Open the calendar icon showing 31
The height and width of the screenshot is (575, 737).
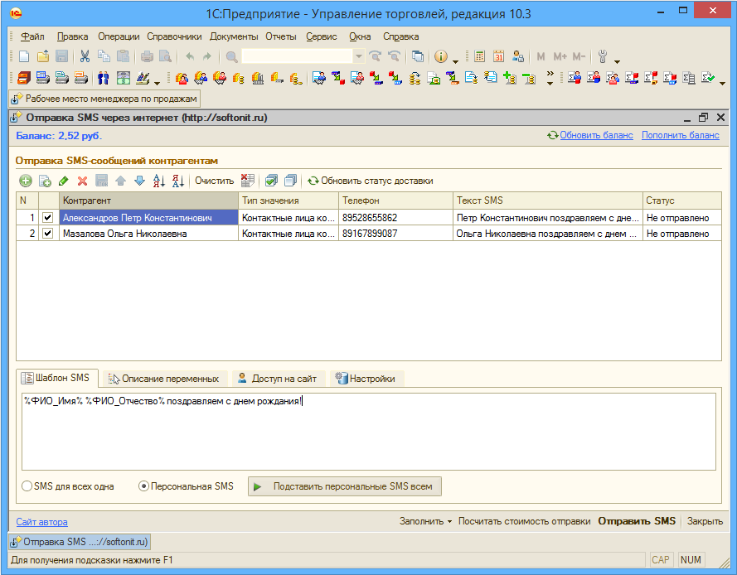click(498, 57)
